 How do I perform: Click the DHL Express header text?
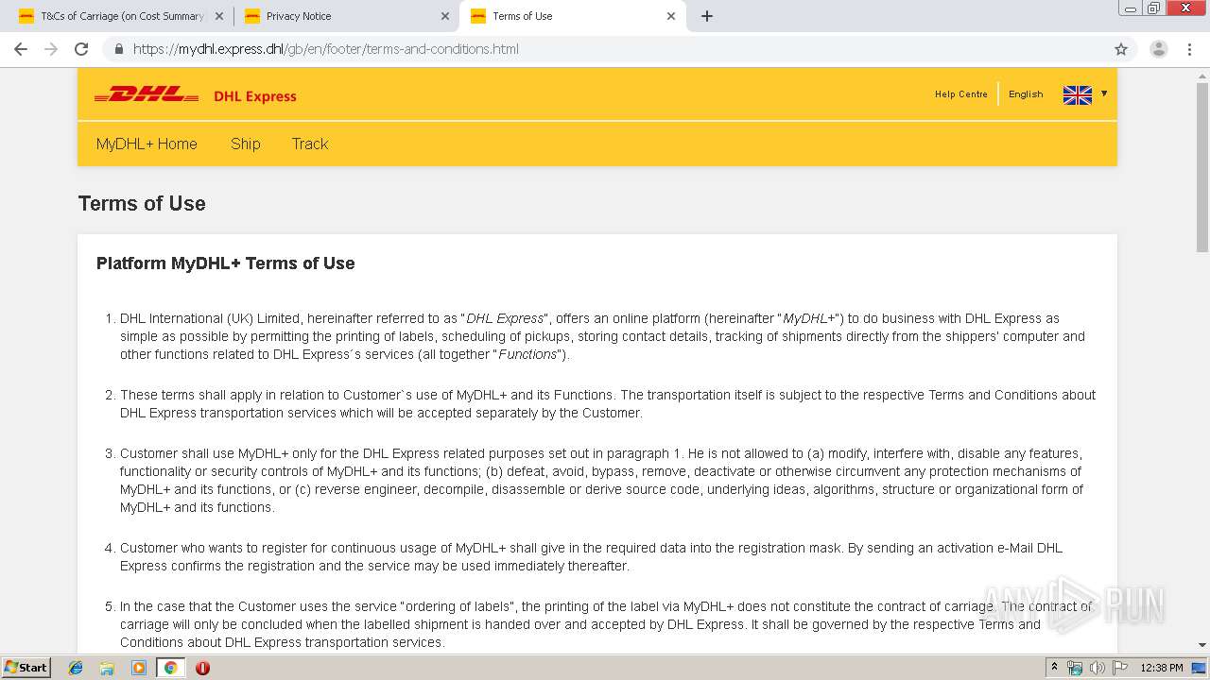(255, 96)
